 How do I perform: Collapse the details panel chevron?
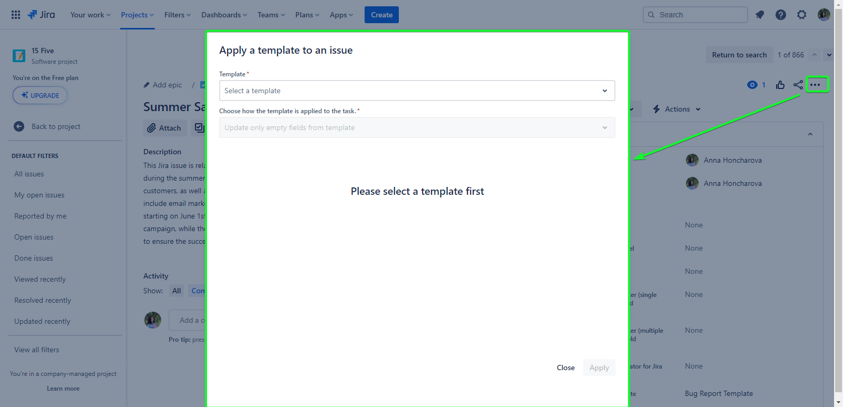tap(810, 134)
